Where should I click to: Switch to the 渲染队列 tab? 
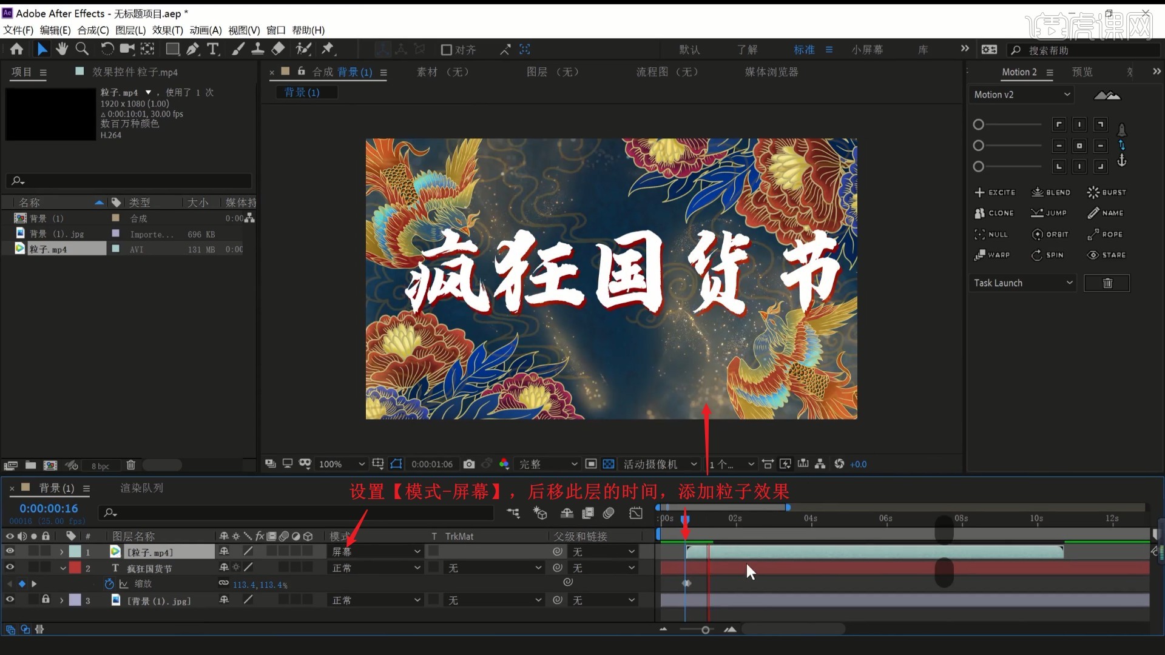[x=141, y=488]
